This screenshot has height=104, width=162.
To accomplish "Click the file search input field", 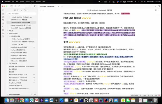I will coord(22,14).
